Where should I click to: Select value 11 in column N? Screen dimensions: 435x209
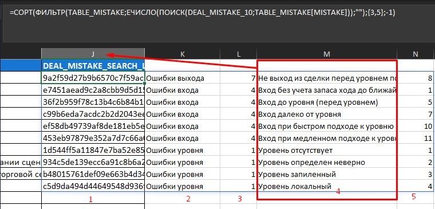click(416, 138)
